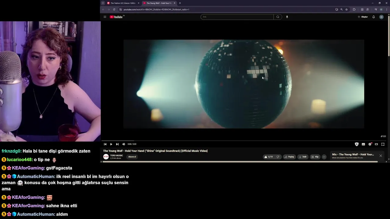Skip to next video in player
The width and height of the screenshot is (390, 219).
[117, 144]
